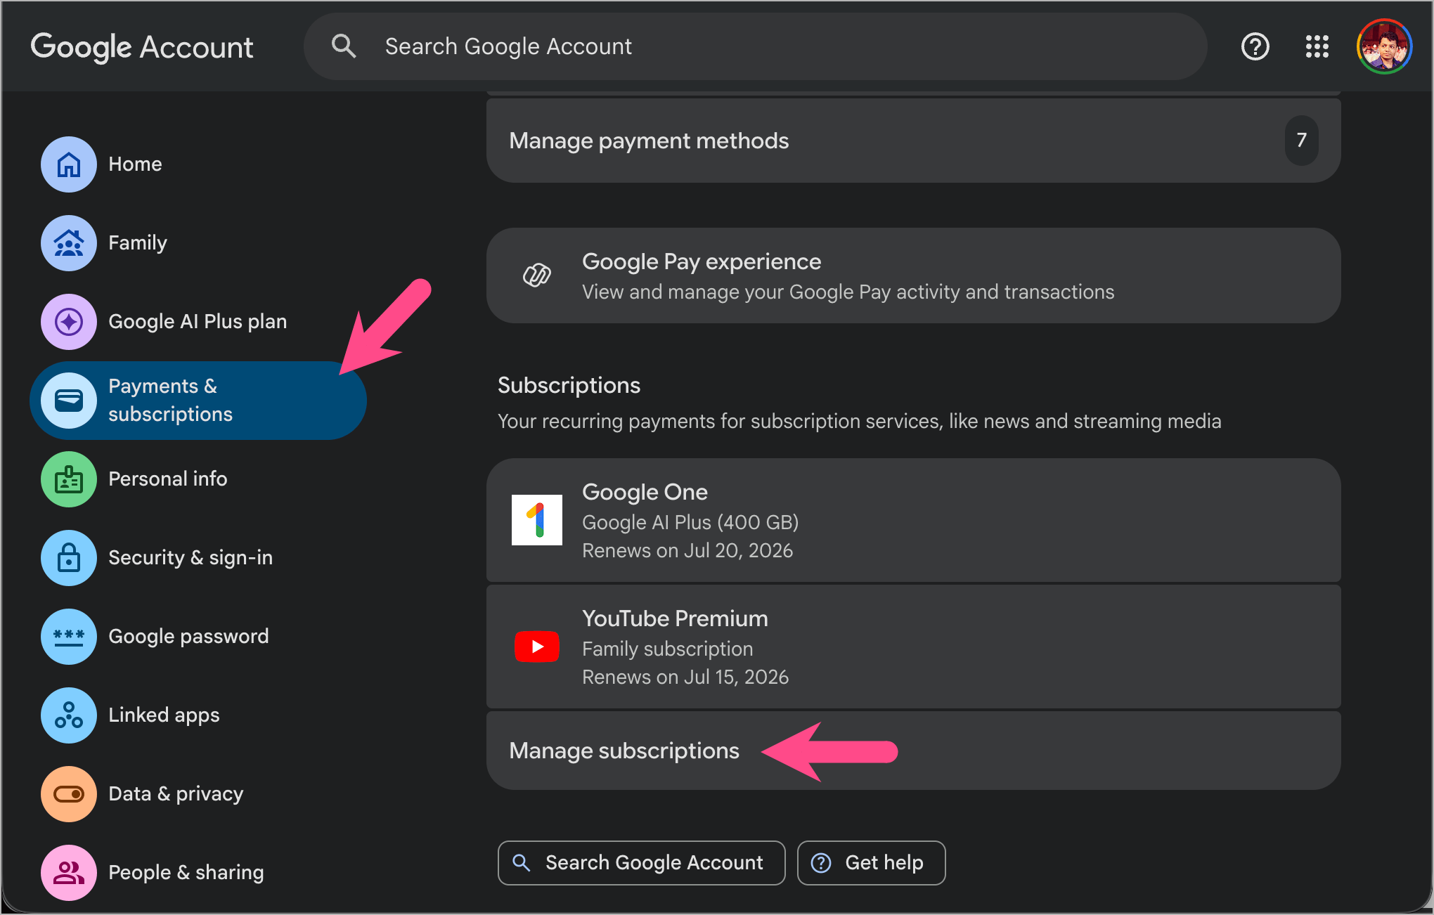This screenshot has height=915, width=1434.
Task: Open Personal info menu item
Action: point(168,479)
